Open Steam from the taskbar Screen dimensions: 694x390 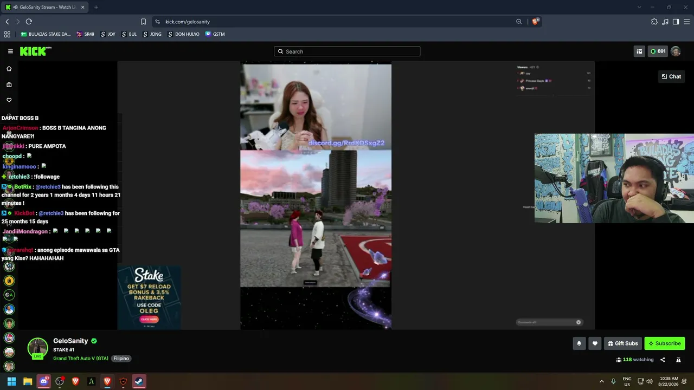(139, 381)
